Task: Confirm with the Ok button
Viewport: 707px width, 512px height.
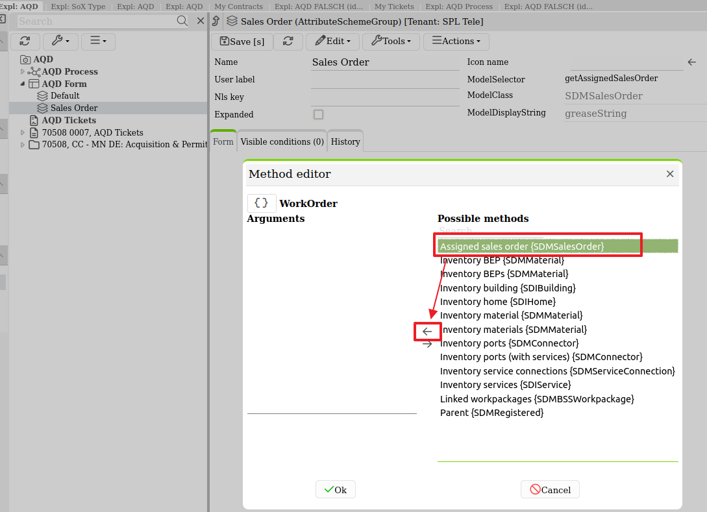Action: 336,489
